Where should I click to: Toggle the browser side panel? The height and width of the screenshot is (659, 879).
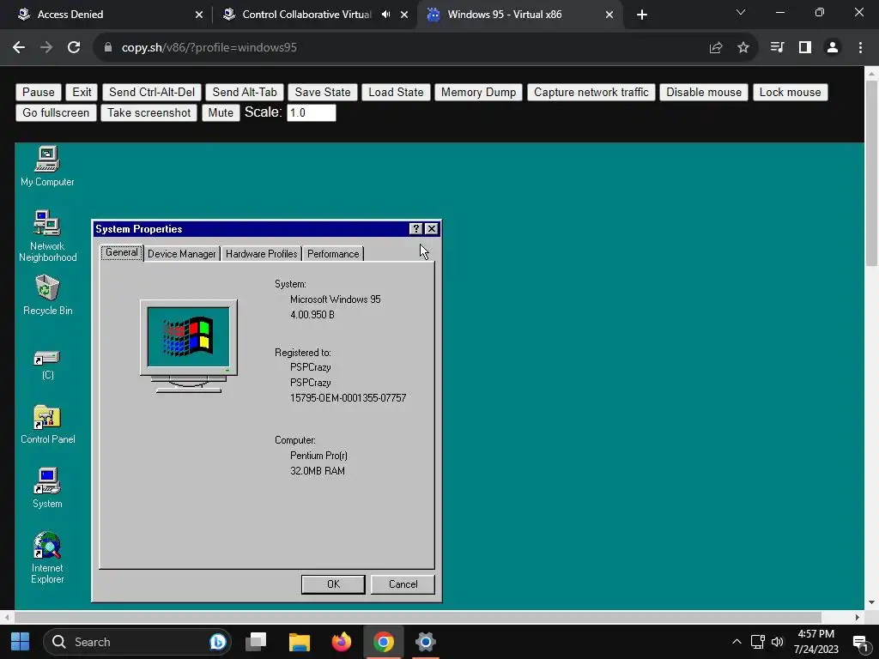pos(805,48)
